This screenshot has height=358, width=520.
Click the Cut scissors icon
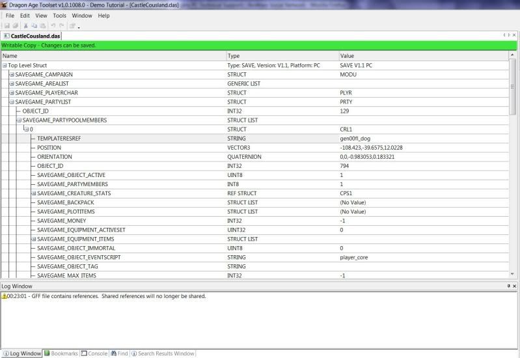[x=25, y=25]
